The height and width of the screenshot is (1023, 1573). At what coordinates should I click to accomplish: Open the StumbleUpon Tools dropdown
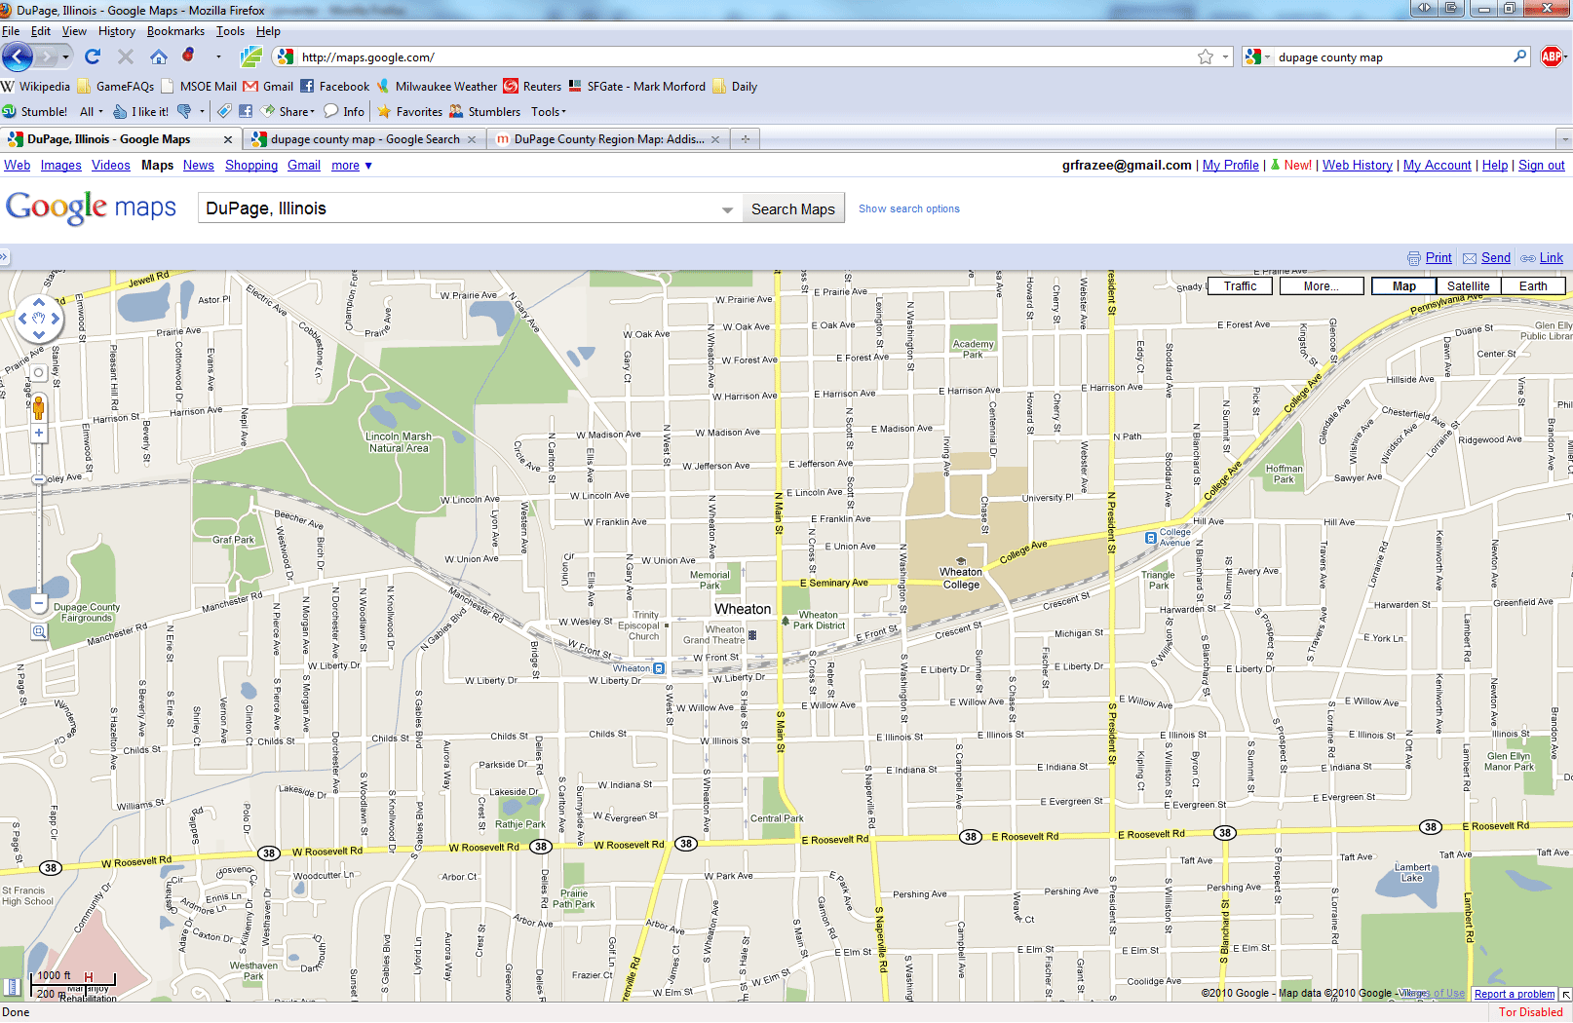tap(548, 112)
